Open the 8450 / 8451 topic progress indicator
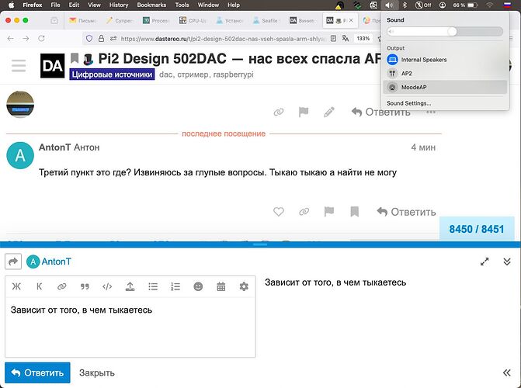The height and width of the screenshot is (388, 521). point(477,229)
